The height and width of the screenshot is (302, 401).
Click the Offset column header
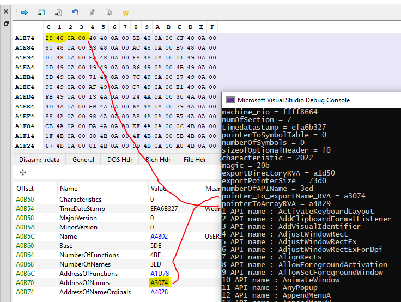click(x=25, y=188)
